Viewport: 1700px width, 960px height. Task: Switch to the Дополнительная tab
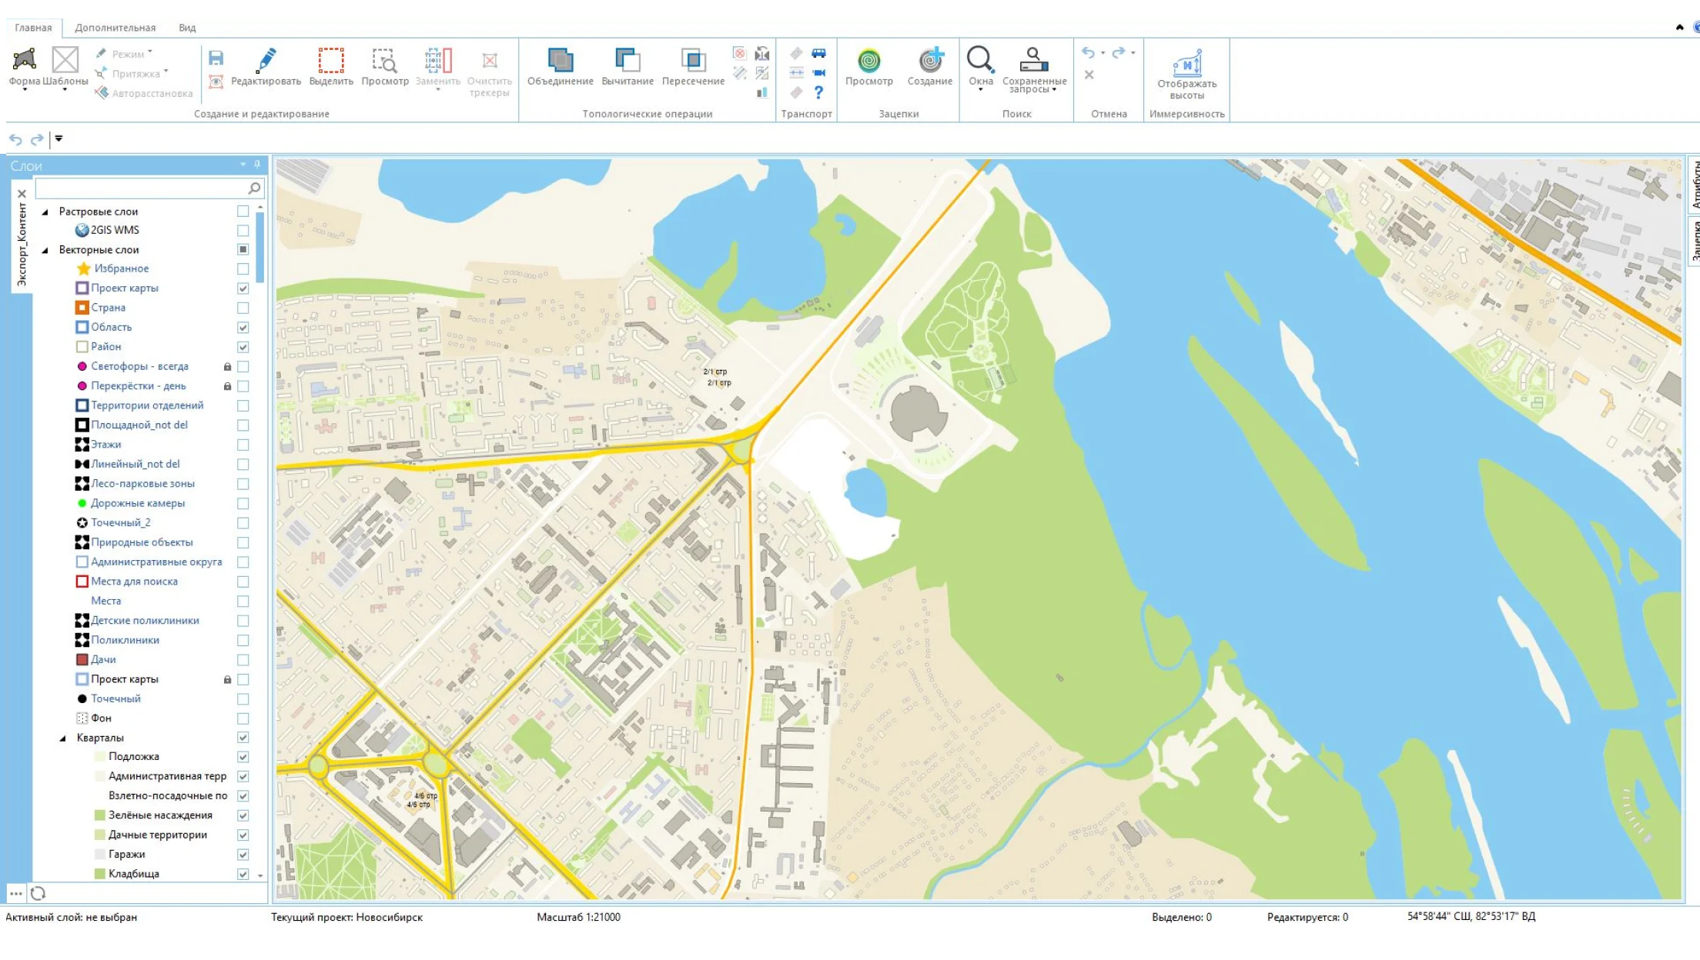[115, 28]
